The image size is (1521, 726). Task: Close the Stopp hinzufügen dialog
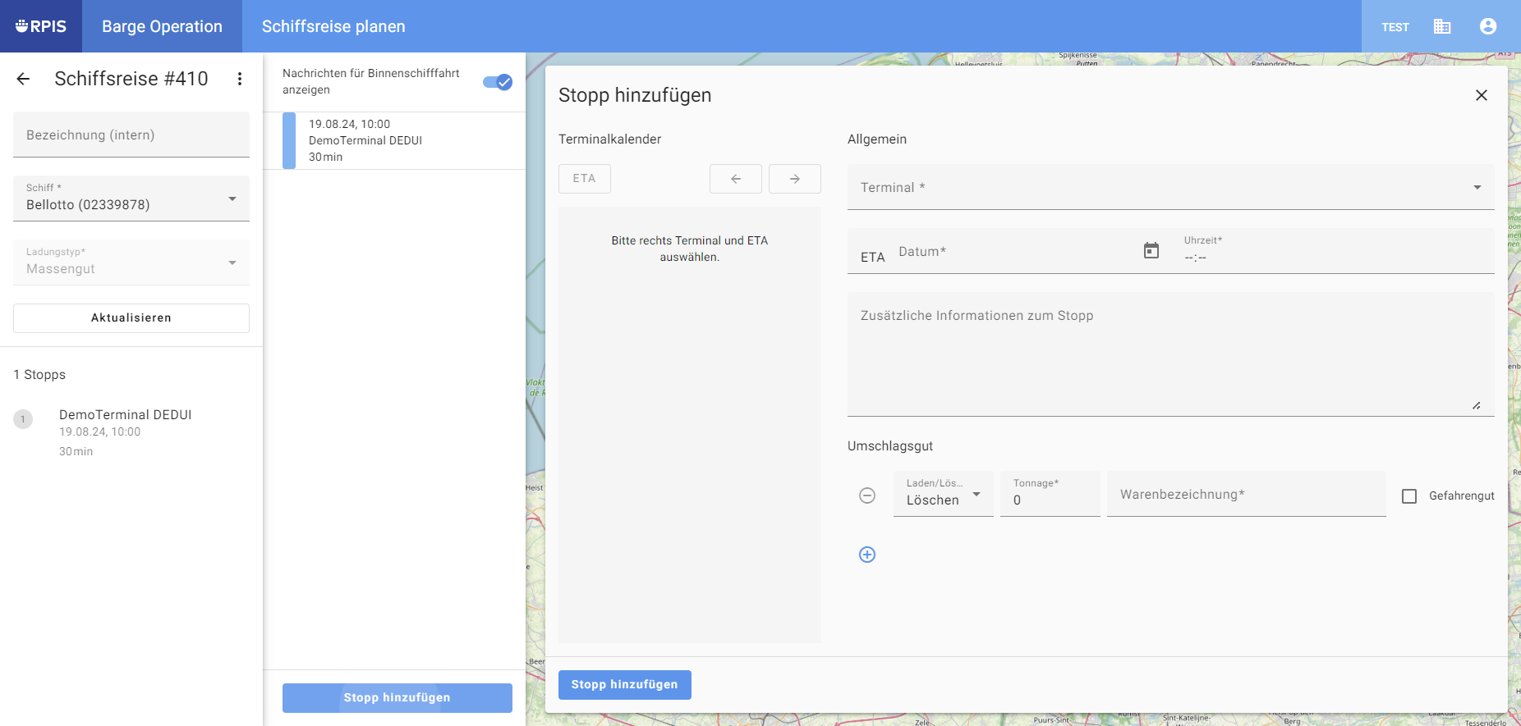(x=1482, y=95)
